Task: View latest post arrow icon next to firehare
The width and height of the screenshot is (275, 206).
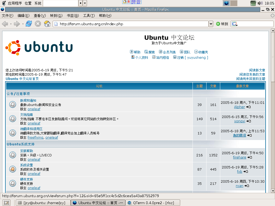Action: [x=250, y=157]
